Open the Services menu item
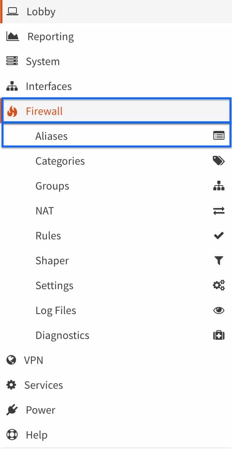This screenshot has height=449, width=232. (x=116, y=385)
